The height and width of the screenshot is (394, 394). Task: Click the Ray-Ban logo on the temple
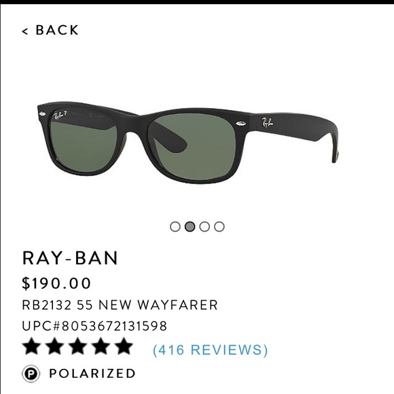(x=268, y=122)
